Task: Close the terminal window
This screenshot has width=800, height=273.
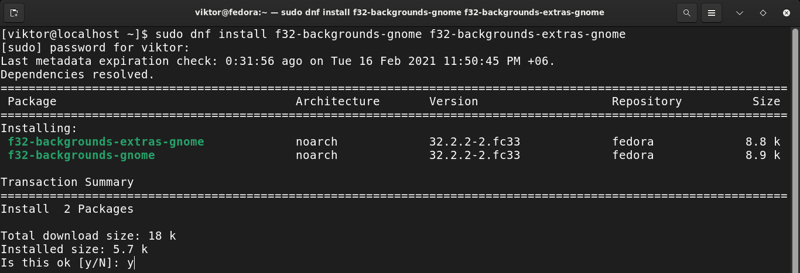Action: (x=787, y=12)
